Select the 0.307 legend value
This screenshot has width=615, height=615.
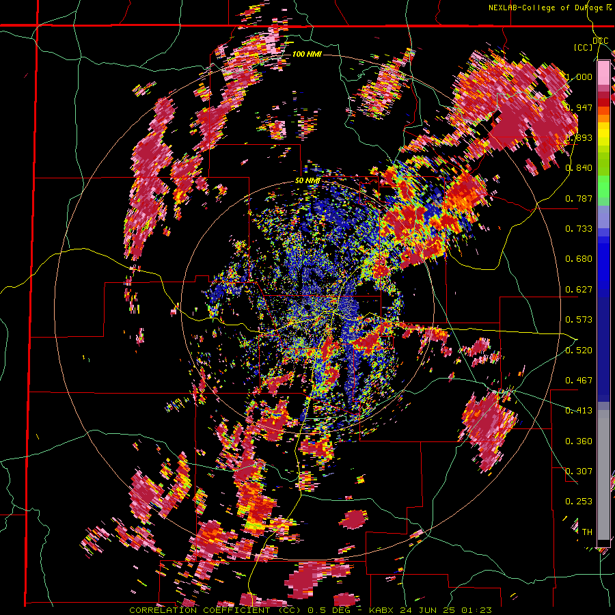pos(579,471)
